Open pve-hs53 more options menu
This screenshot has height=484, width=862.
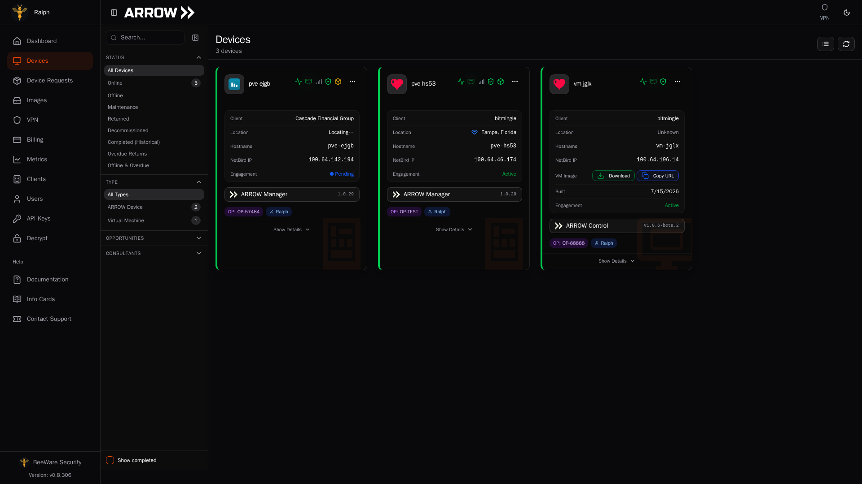515,82
